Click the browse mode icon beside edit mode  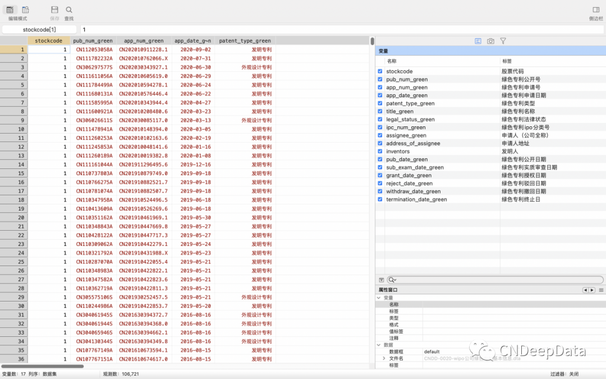[x=25, y=10]
